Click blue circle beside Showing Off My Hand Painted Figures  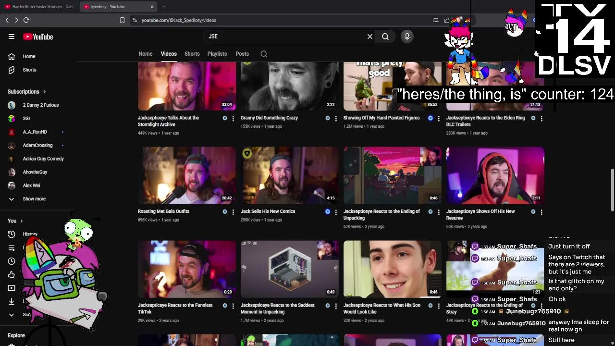coord(430,118)
